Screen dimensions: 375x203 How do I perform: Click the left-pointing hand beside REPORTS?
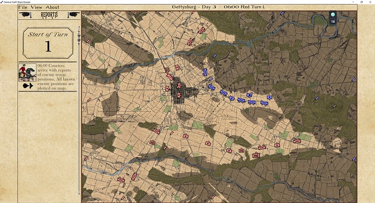click(x=26, y=15)
